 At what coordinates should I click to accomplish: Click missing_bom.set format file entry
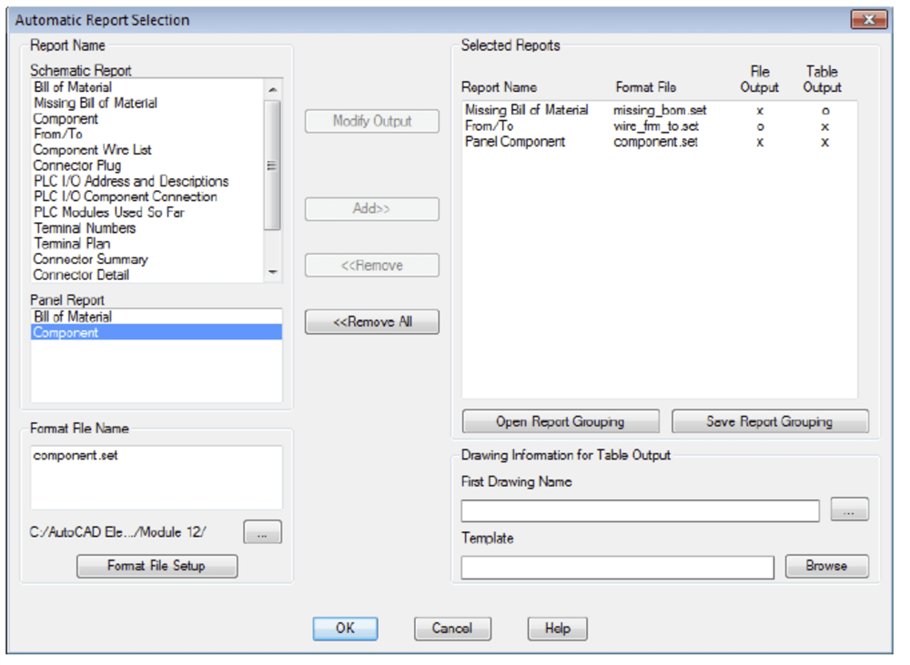click(x=660, y=110)
